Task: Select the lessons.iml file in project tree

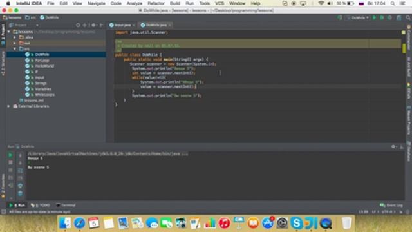Action: (33, 101)
